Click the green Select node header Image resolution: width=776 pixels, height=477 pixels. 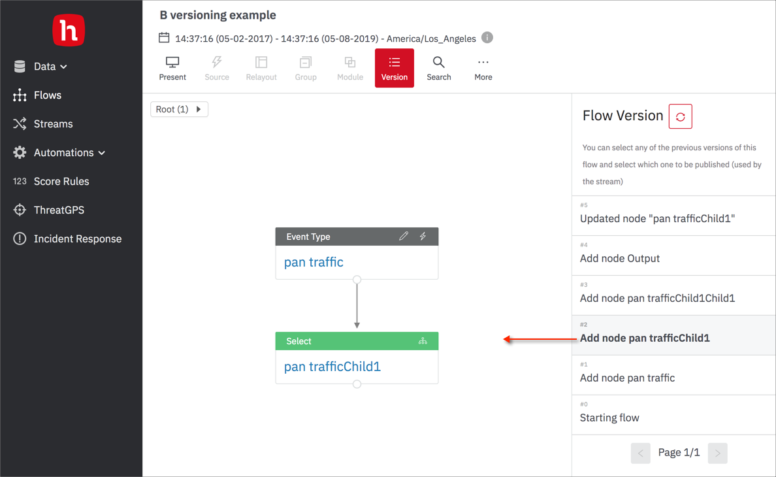pos(357,341)
